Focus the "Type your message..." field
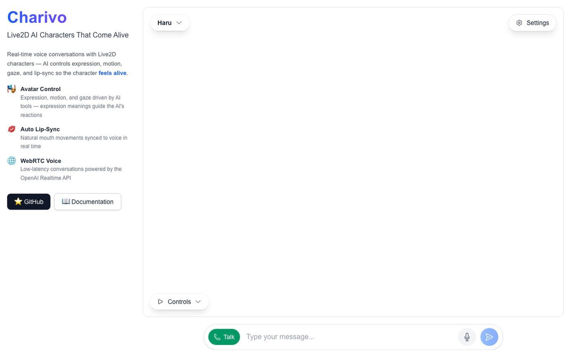This screenshot has width=571, height=357. click(350, 337)
